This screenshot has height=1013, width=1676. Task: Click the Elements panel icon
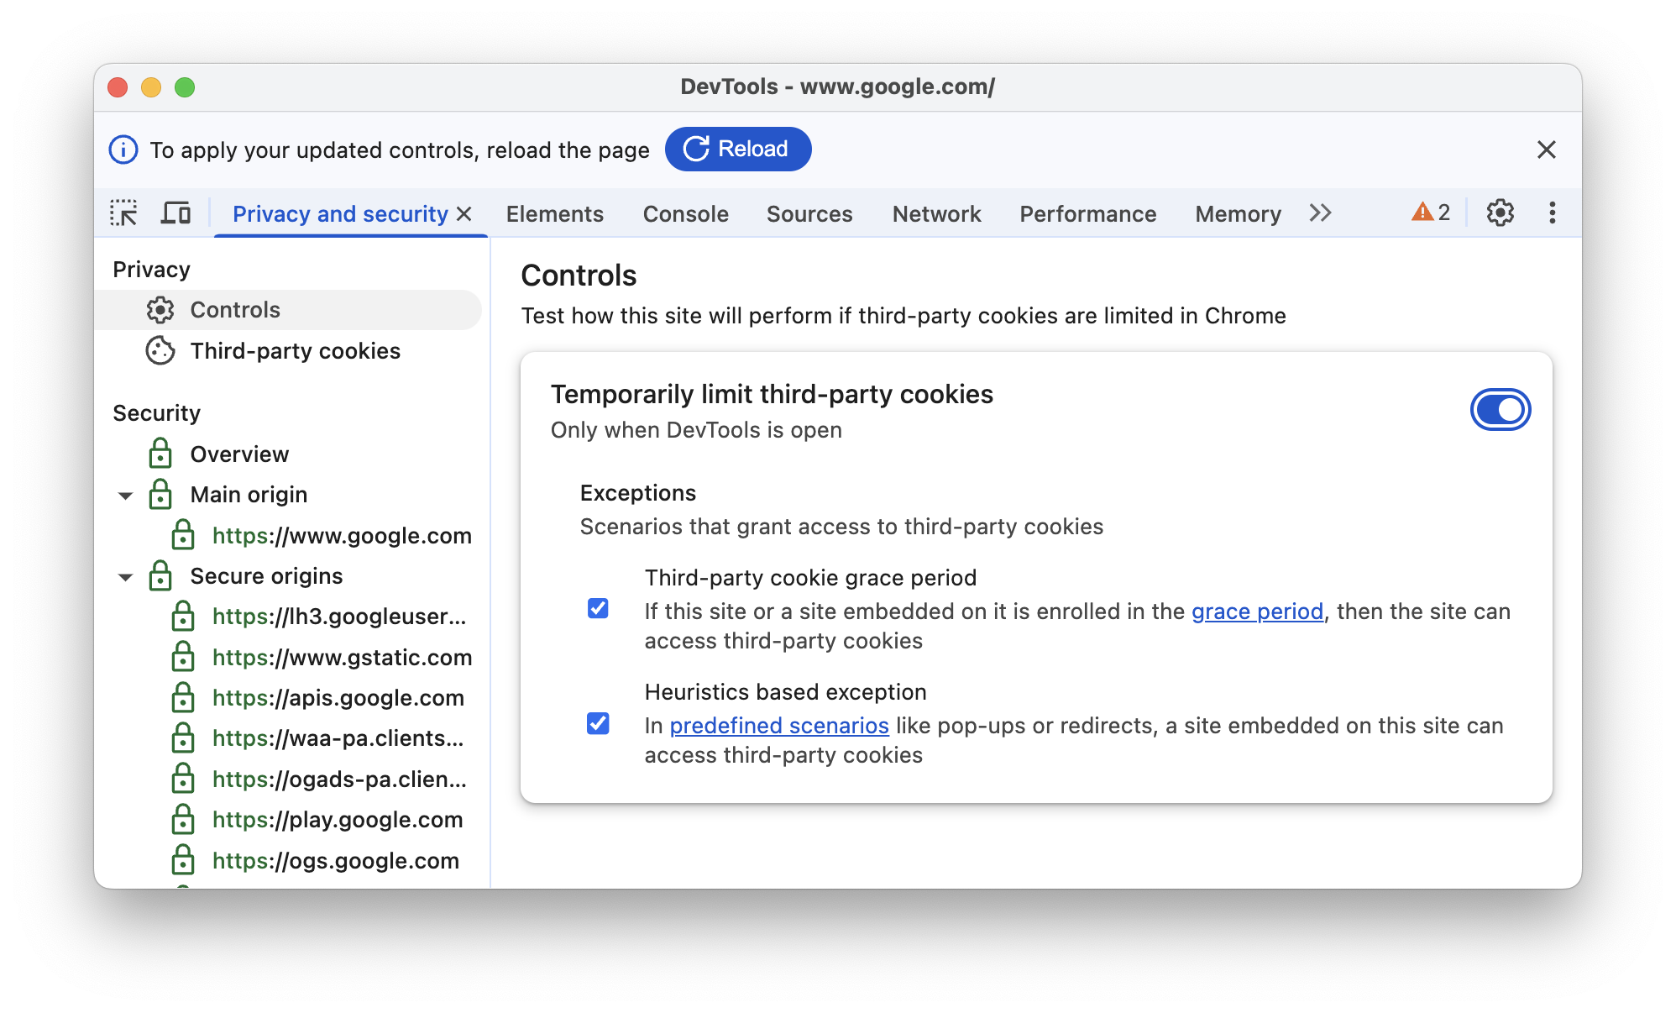[553, 213]
